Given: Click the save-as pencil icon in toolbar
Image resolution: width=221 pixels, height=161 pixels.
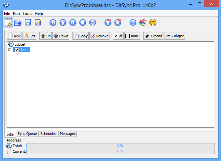Looking at the screenshot, I should coord(38,22).
